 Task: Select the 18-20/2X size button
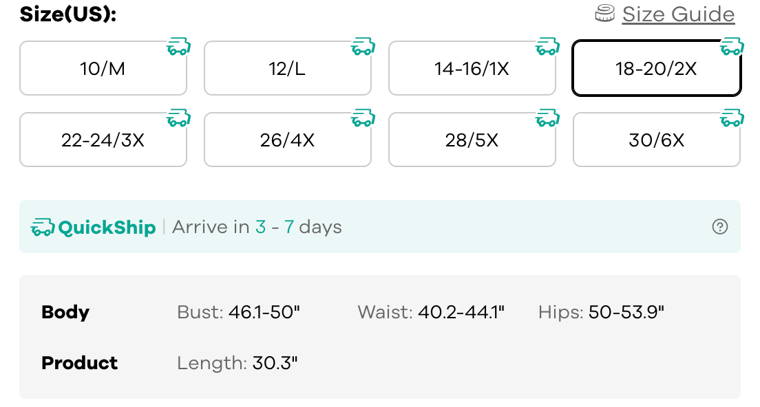click(x=656, y=69)
